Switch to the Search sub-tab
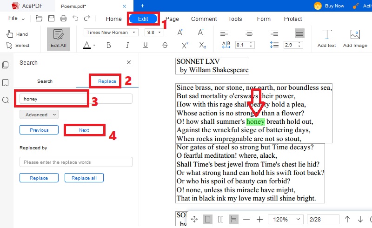 point(45,81)
